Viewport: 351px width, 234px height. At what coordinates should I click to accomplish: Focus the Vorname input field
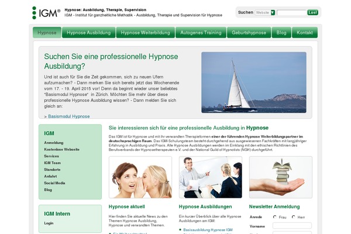pyautogui.click(x=292, y=225)
